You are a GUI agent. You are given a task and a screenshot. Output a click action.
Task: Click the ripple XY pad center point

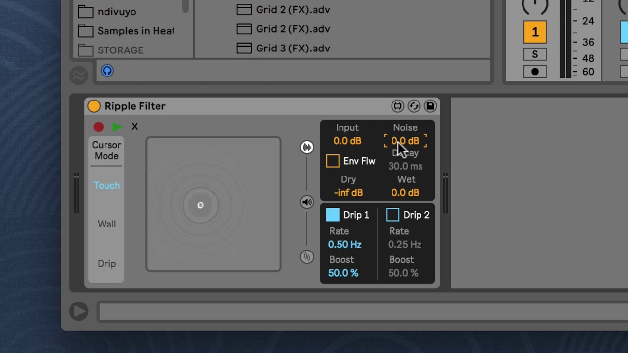click(x=200, y=205)
